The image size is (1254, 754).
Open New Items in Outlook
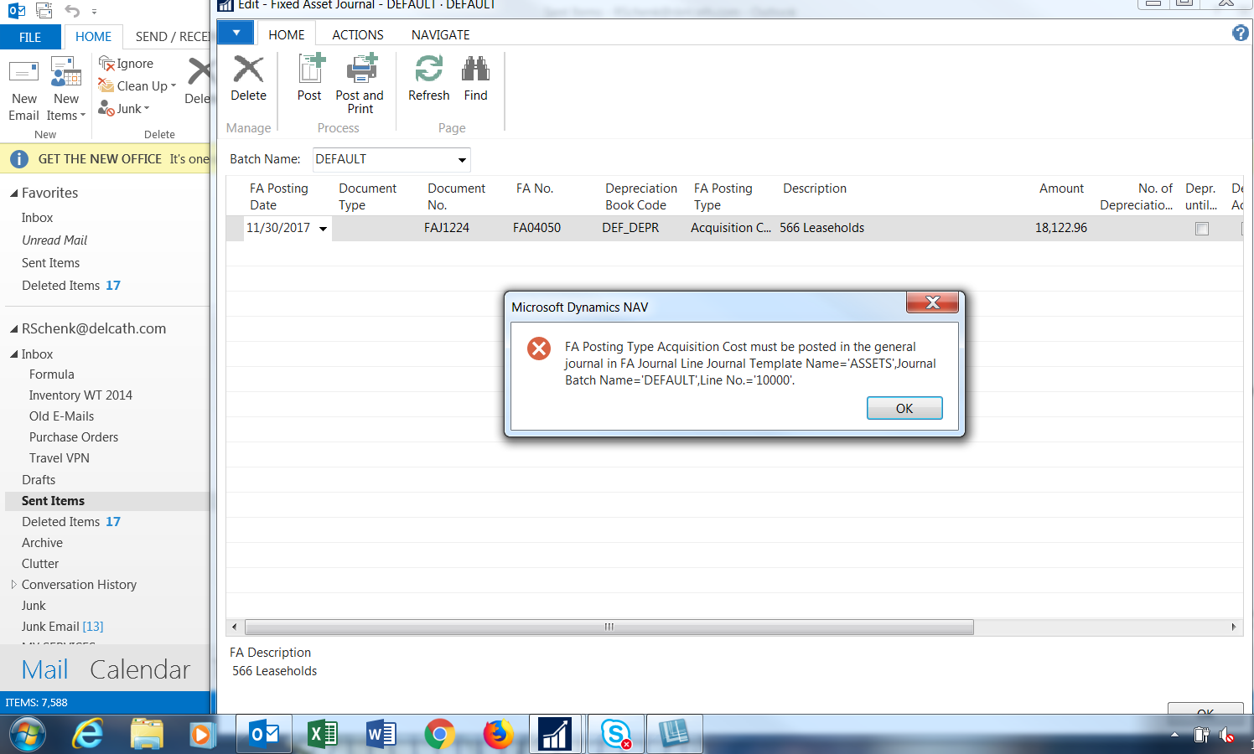tap(65, 90)
